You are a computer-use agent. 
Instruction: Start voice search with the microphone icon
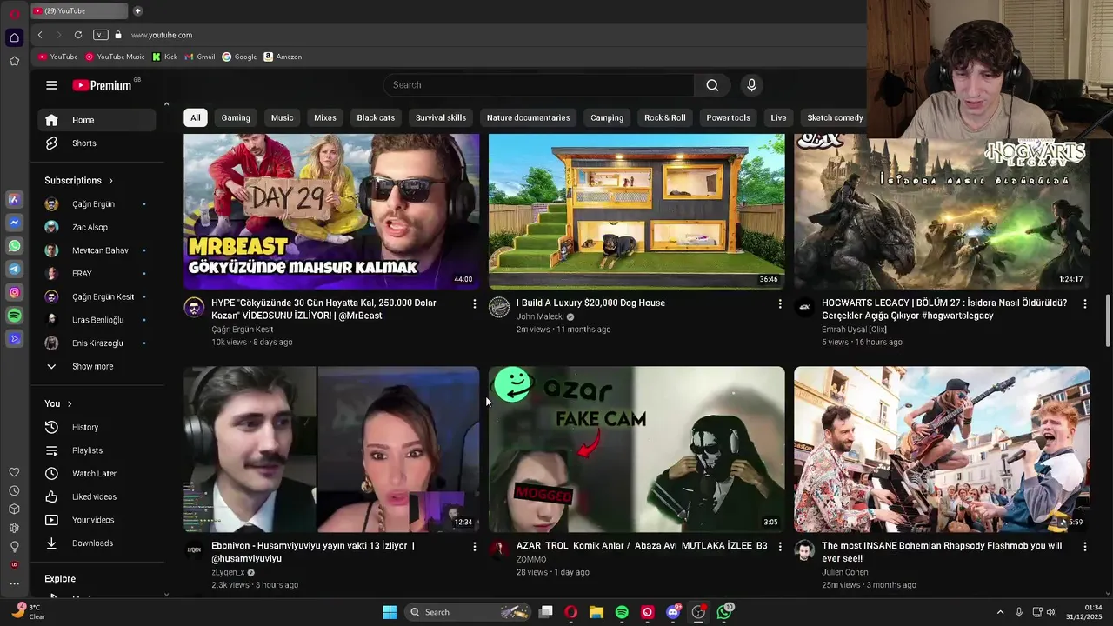click(752, 85)
